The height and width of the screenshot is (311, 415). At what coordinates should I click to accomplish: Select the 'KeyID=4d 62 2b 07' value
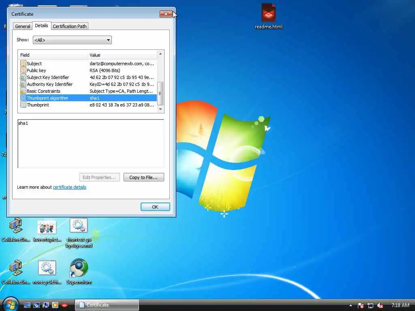tap(122, 84)
